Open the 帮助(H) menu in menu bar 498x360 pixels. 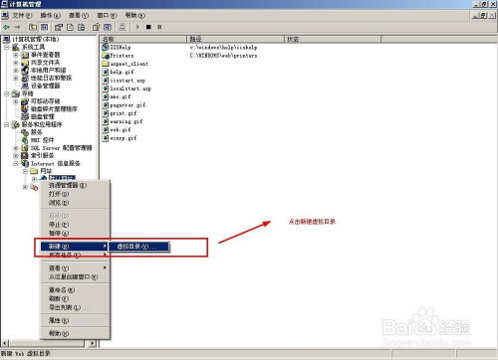(x=135, y=15)
